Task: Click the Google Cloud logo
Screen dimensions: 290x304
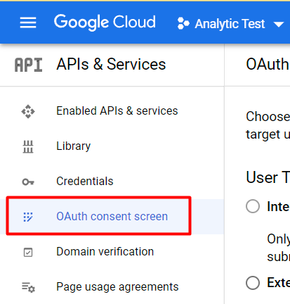Action: click(105, 23)
